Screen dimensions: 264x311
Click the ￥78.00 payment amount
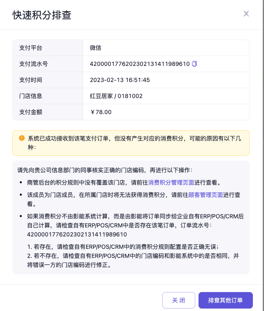click(101, 112)
